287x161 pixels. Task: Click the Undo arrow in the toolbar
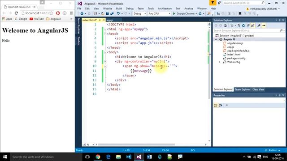pyautogui.click(x=118, y=14)
